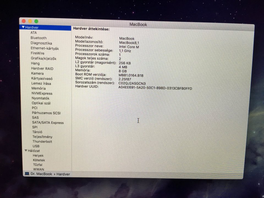Zoom window with green button
The width and height of the screenshot is (264, 198).
point(36,21)
